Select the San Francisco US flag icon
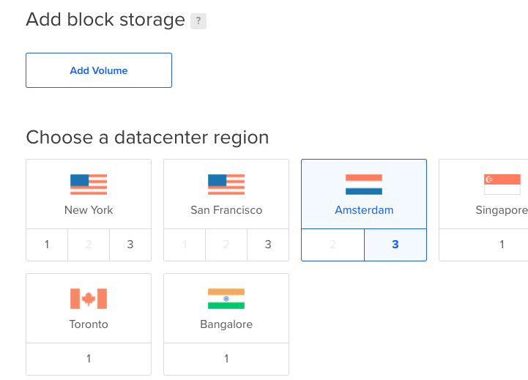The image size is (528, 380). coord(226,185)
